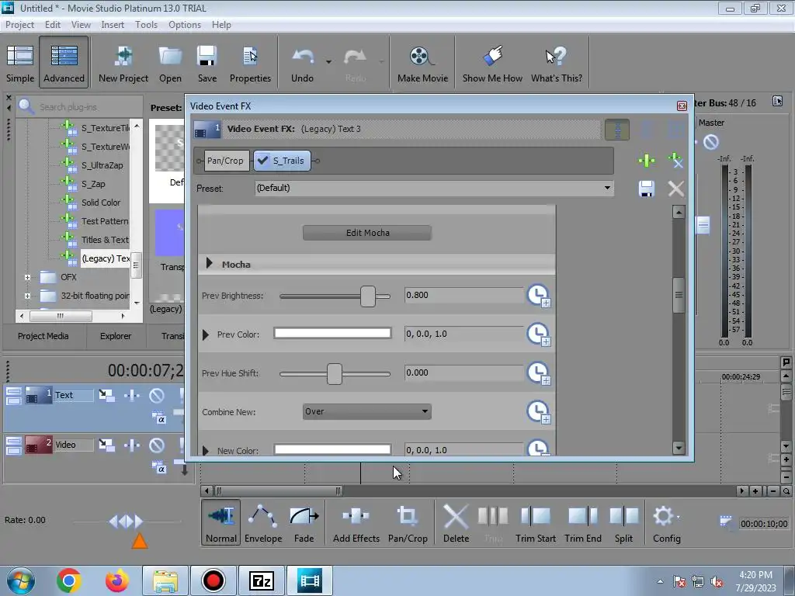
Task: Open the Tools menu
Action: tap(146, 24)
